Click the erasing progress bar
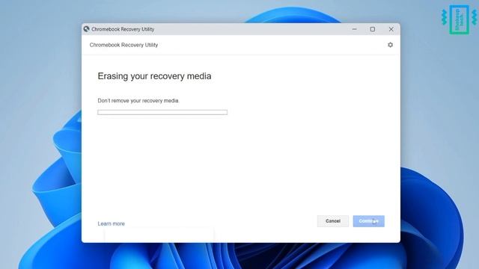 [162, 113]
